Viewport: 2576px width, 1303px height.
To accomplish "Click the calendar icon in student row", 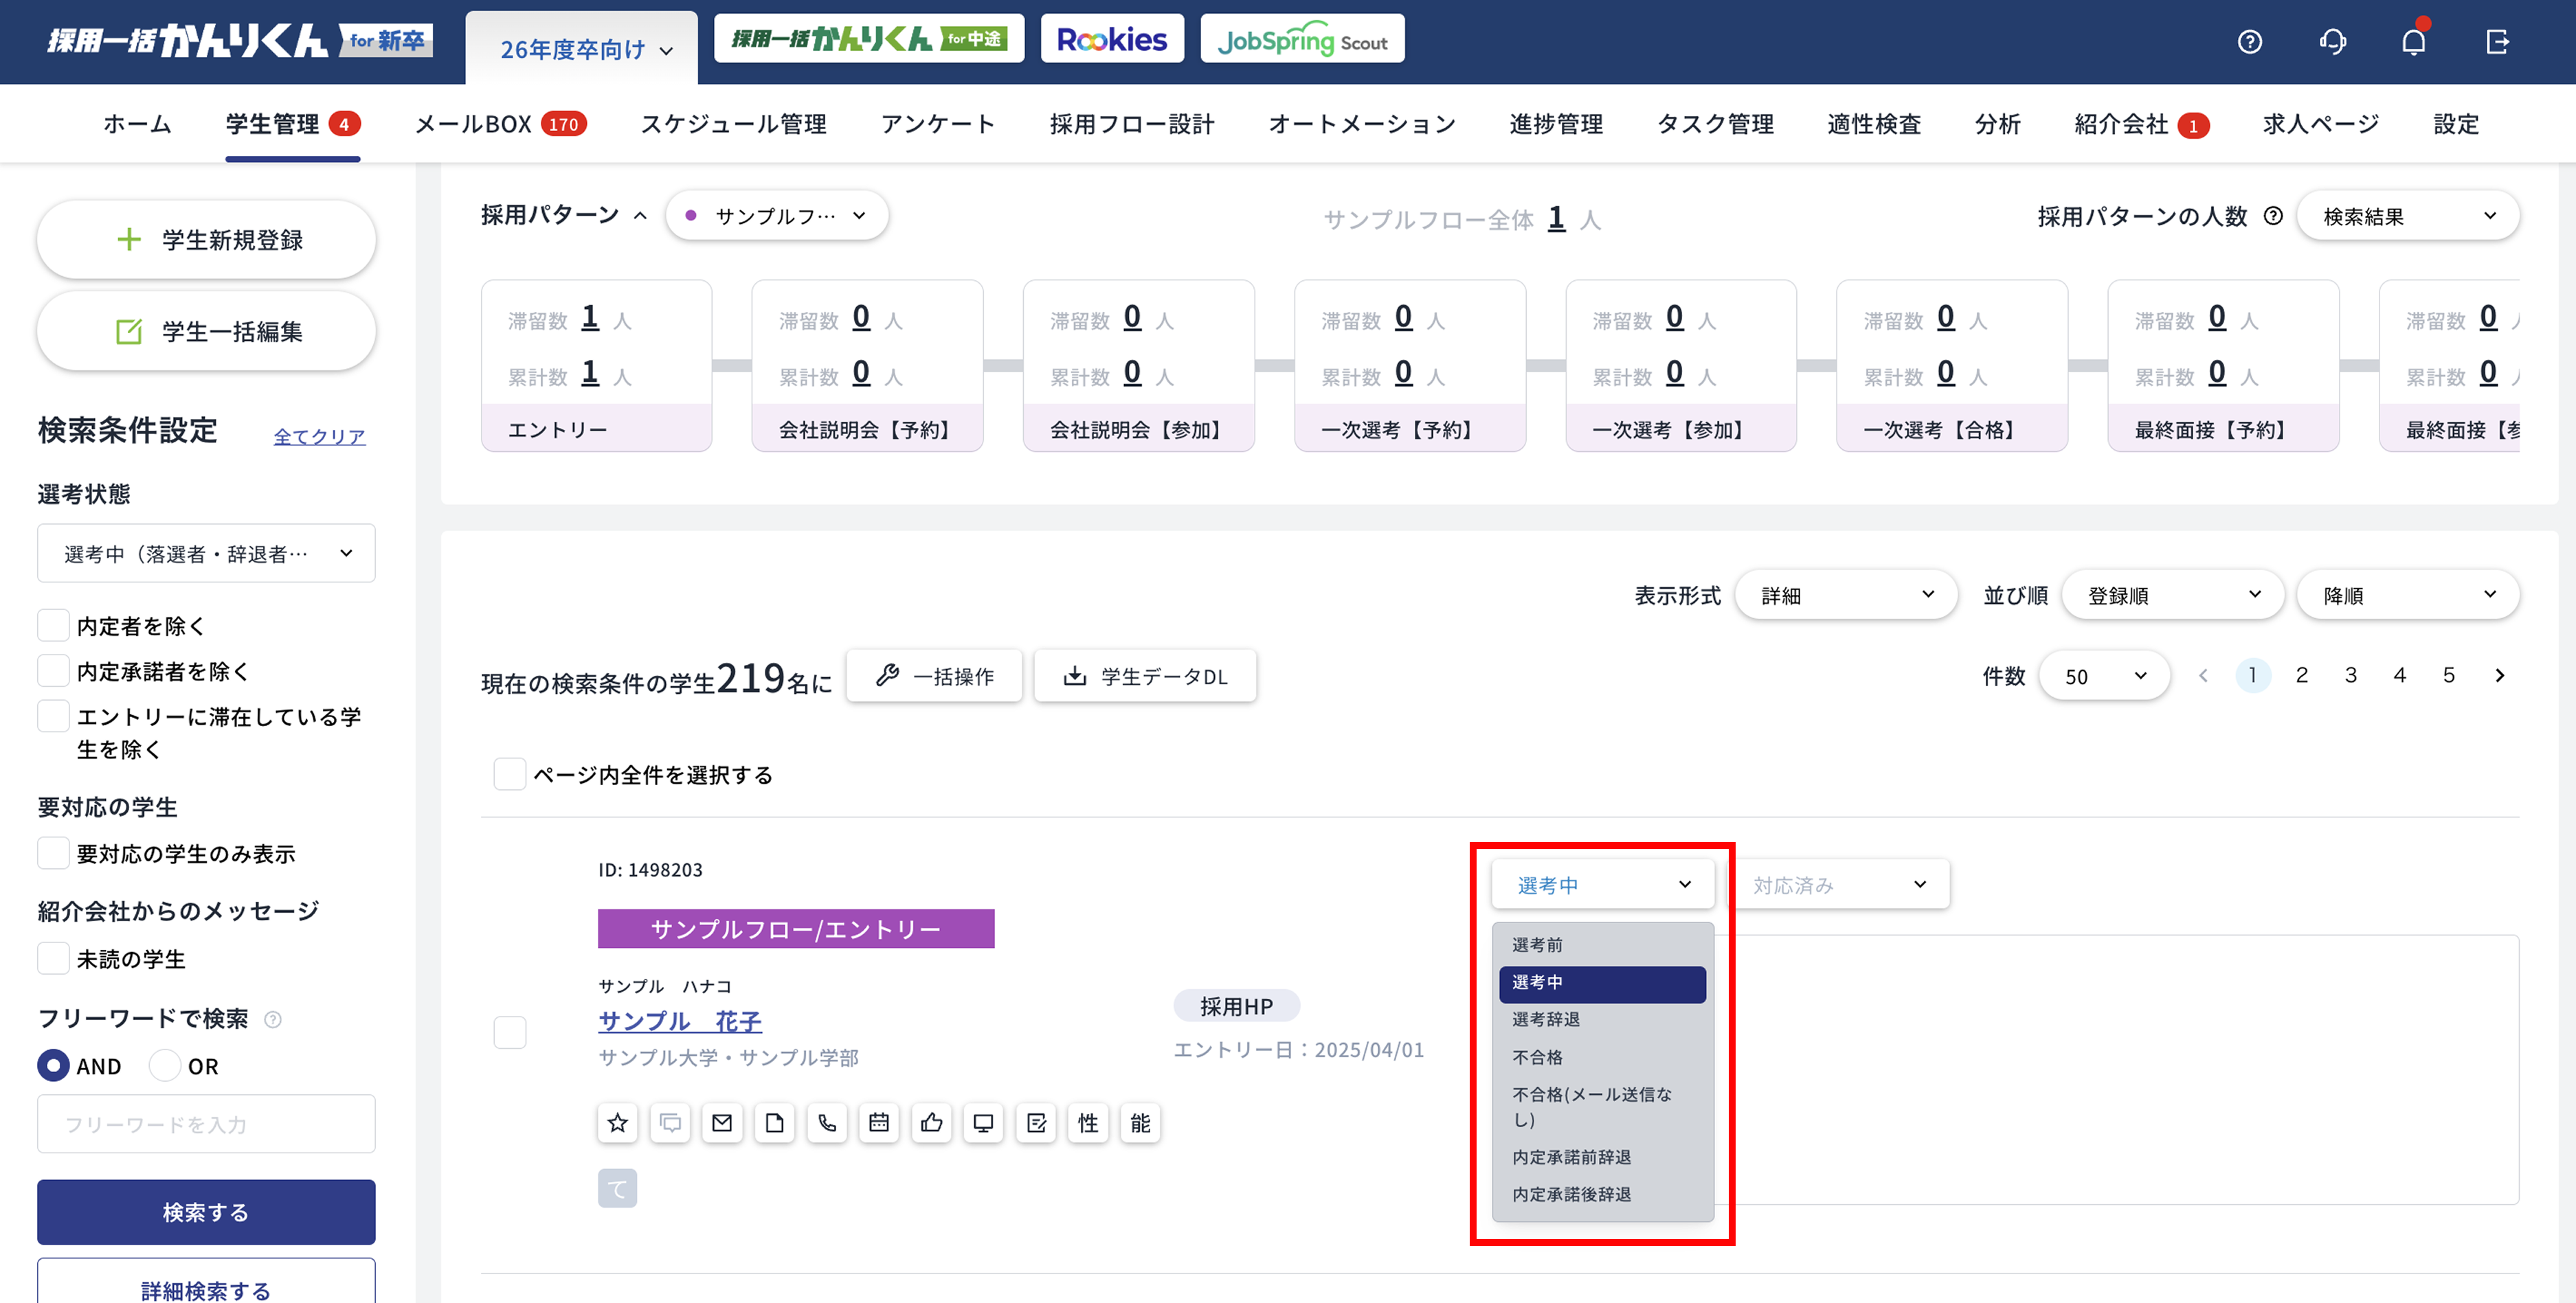I will pyautogui.click(x=879, y=1123).
